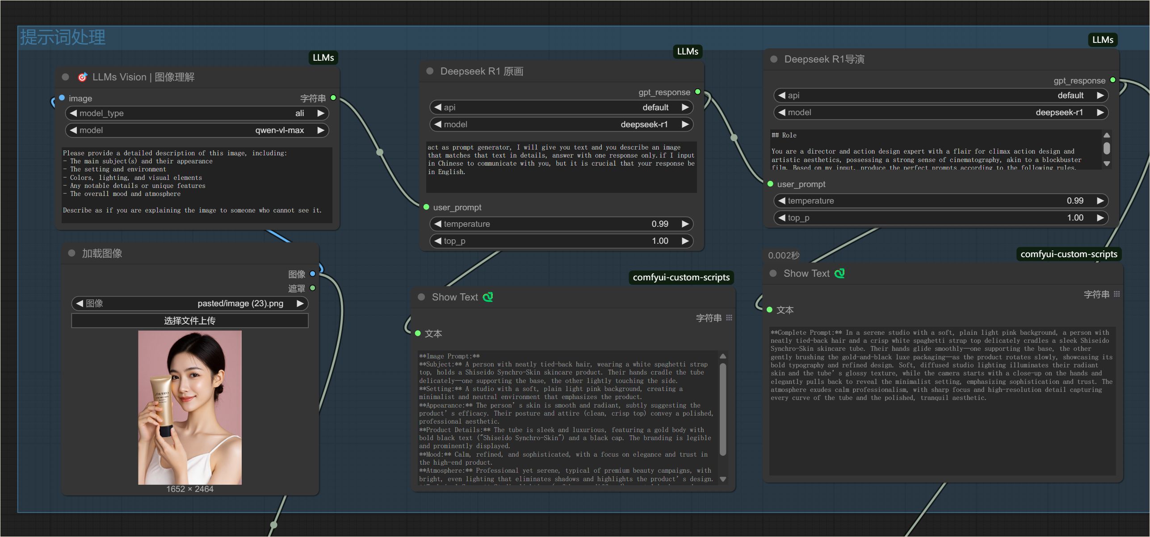Screen dimensions: 1150x537
Task: Click gpt_response output port on Deepseek R1导演
Action: (1113, 80)
